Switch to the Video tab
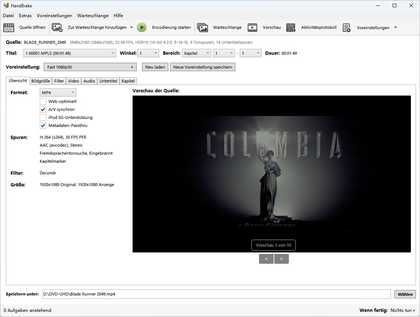420x317 pixels. 73,81
